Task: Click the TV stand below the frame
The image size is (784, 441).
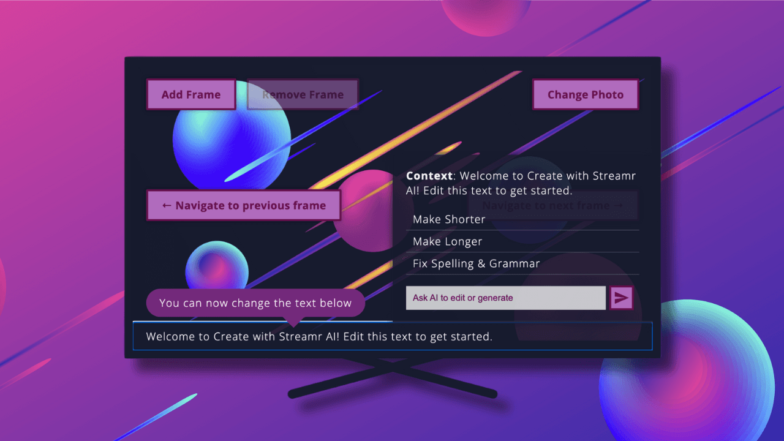Action: [392, 380]
